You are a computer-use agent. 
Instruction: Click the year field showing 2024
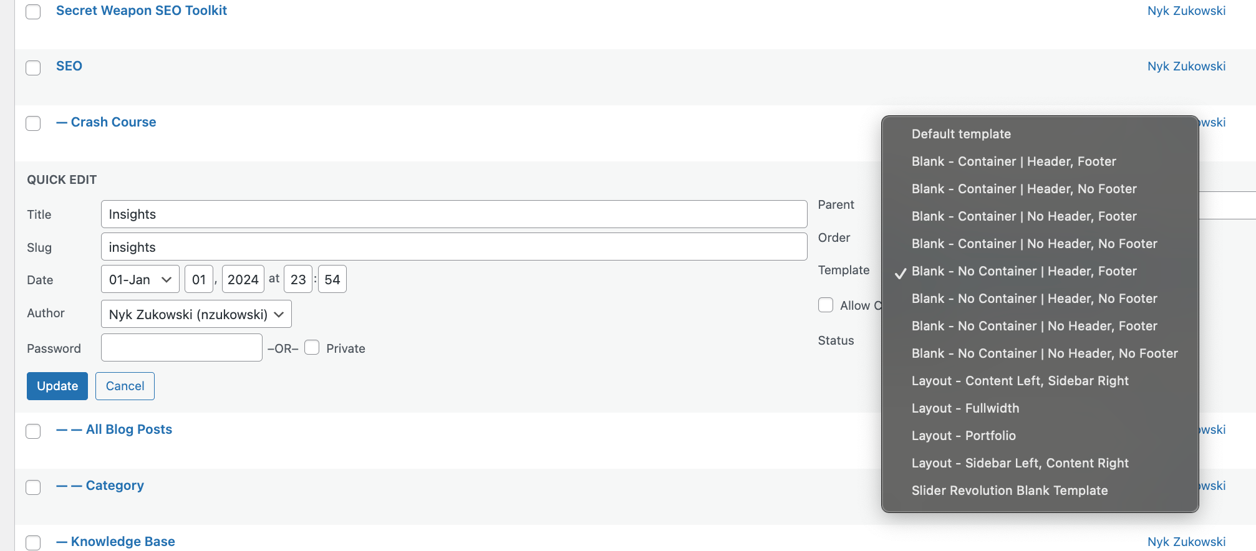click(x=243, y=279)
